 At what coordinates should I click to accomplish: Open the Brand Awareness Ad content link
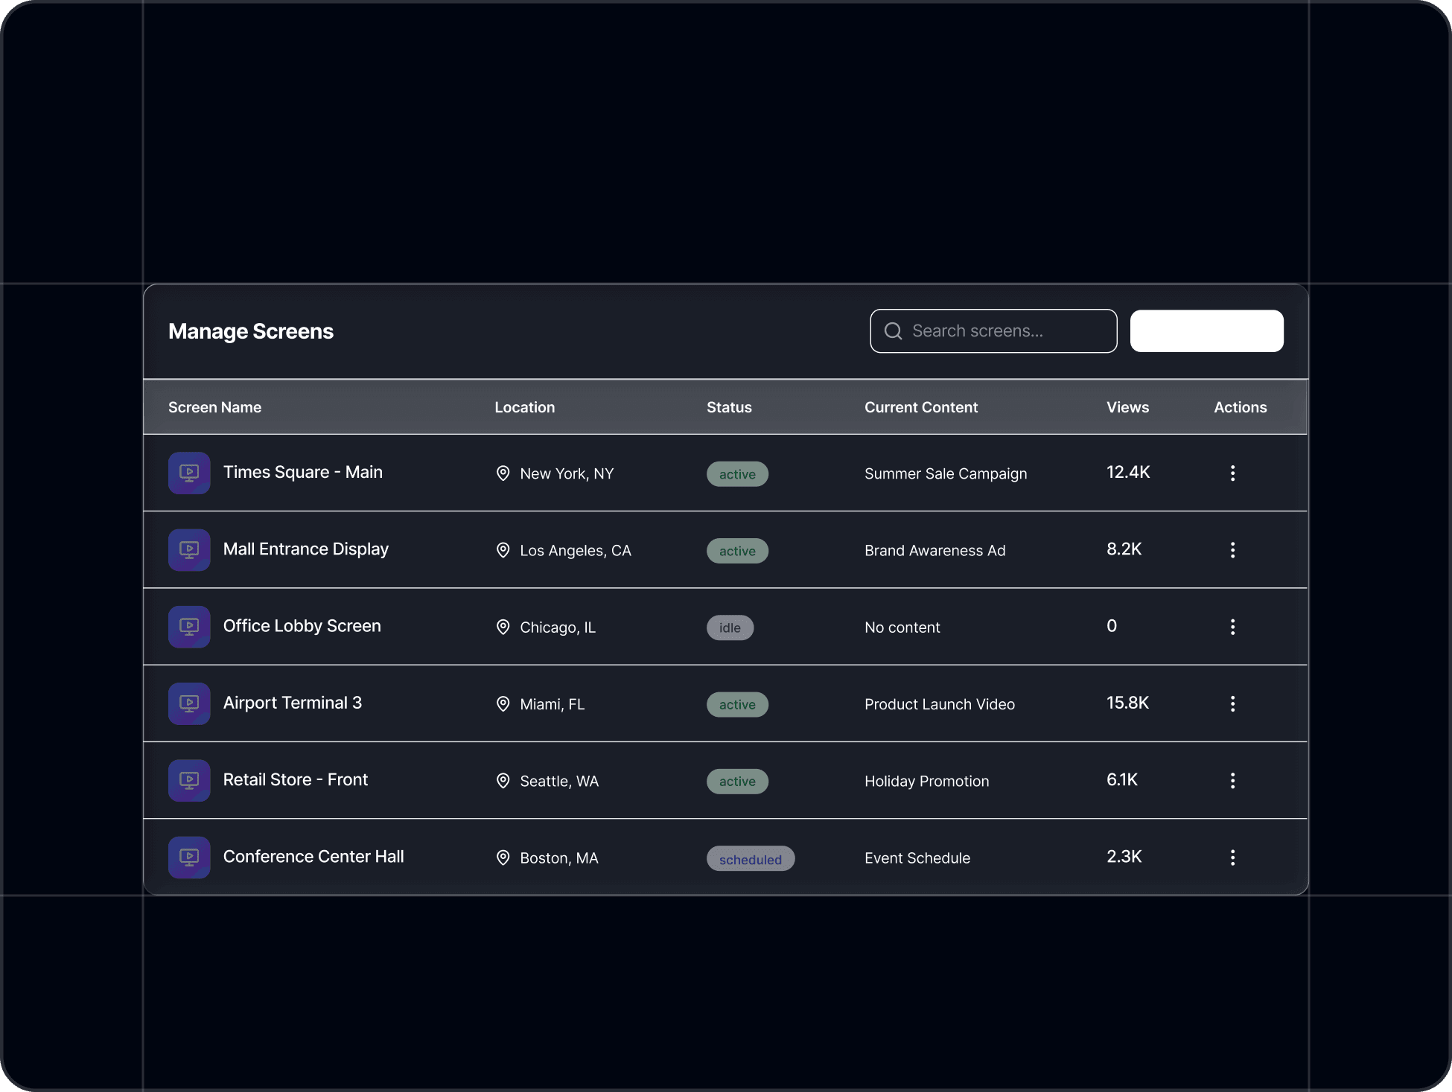(x=934, y=551)
